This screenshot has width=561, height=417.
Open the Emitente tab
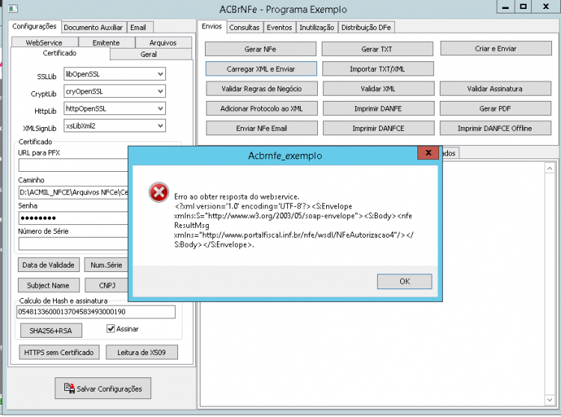point(106,43)
